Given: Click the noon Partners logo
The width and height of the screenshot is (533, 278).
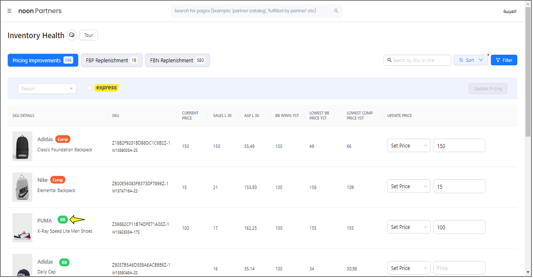Looking at the screenshot, I should pyautogui.click(x=40, y=11).
